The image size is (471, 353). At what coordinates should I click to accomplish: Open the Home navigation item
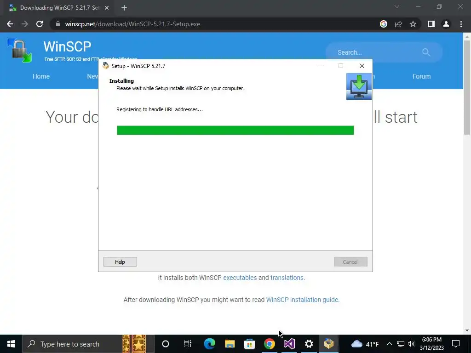[x=41, y=76]
